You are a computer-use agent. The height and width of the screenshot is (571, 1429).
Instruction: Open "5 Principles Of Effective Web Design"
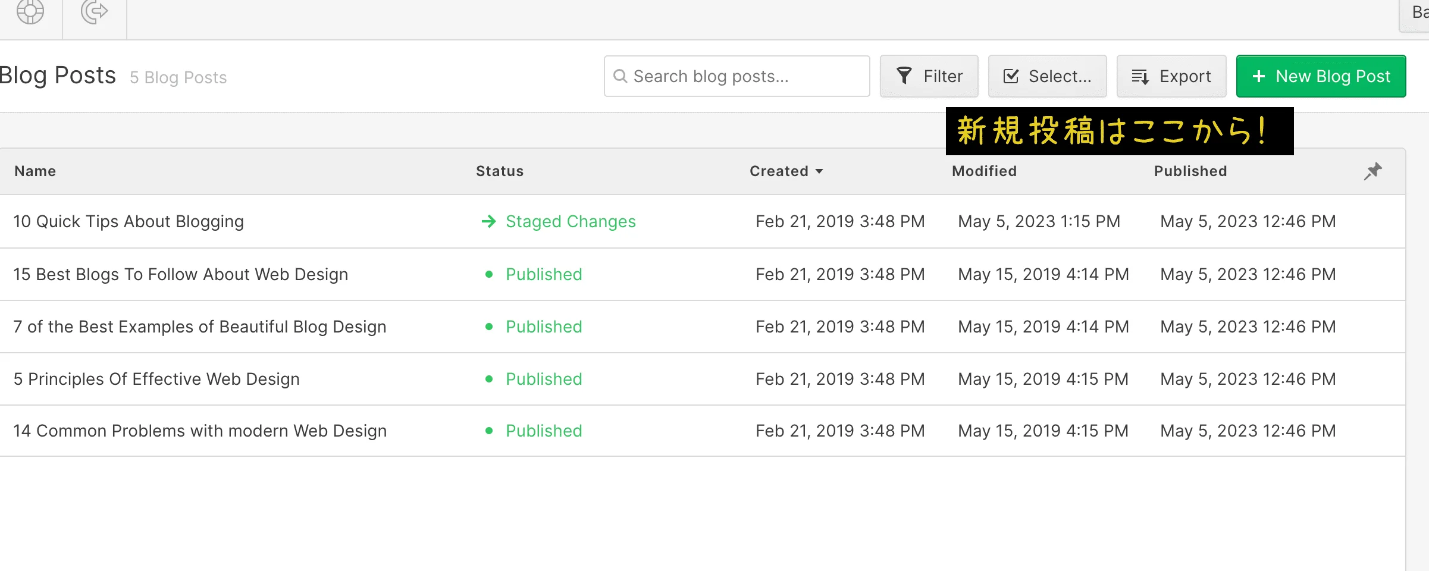pos(156,379)
